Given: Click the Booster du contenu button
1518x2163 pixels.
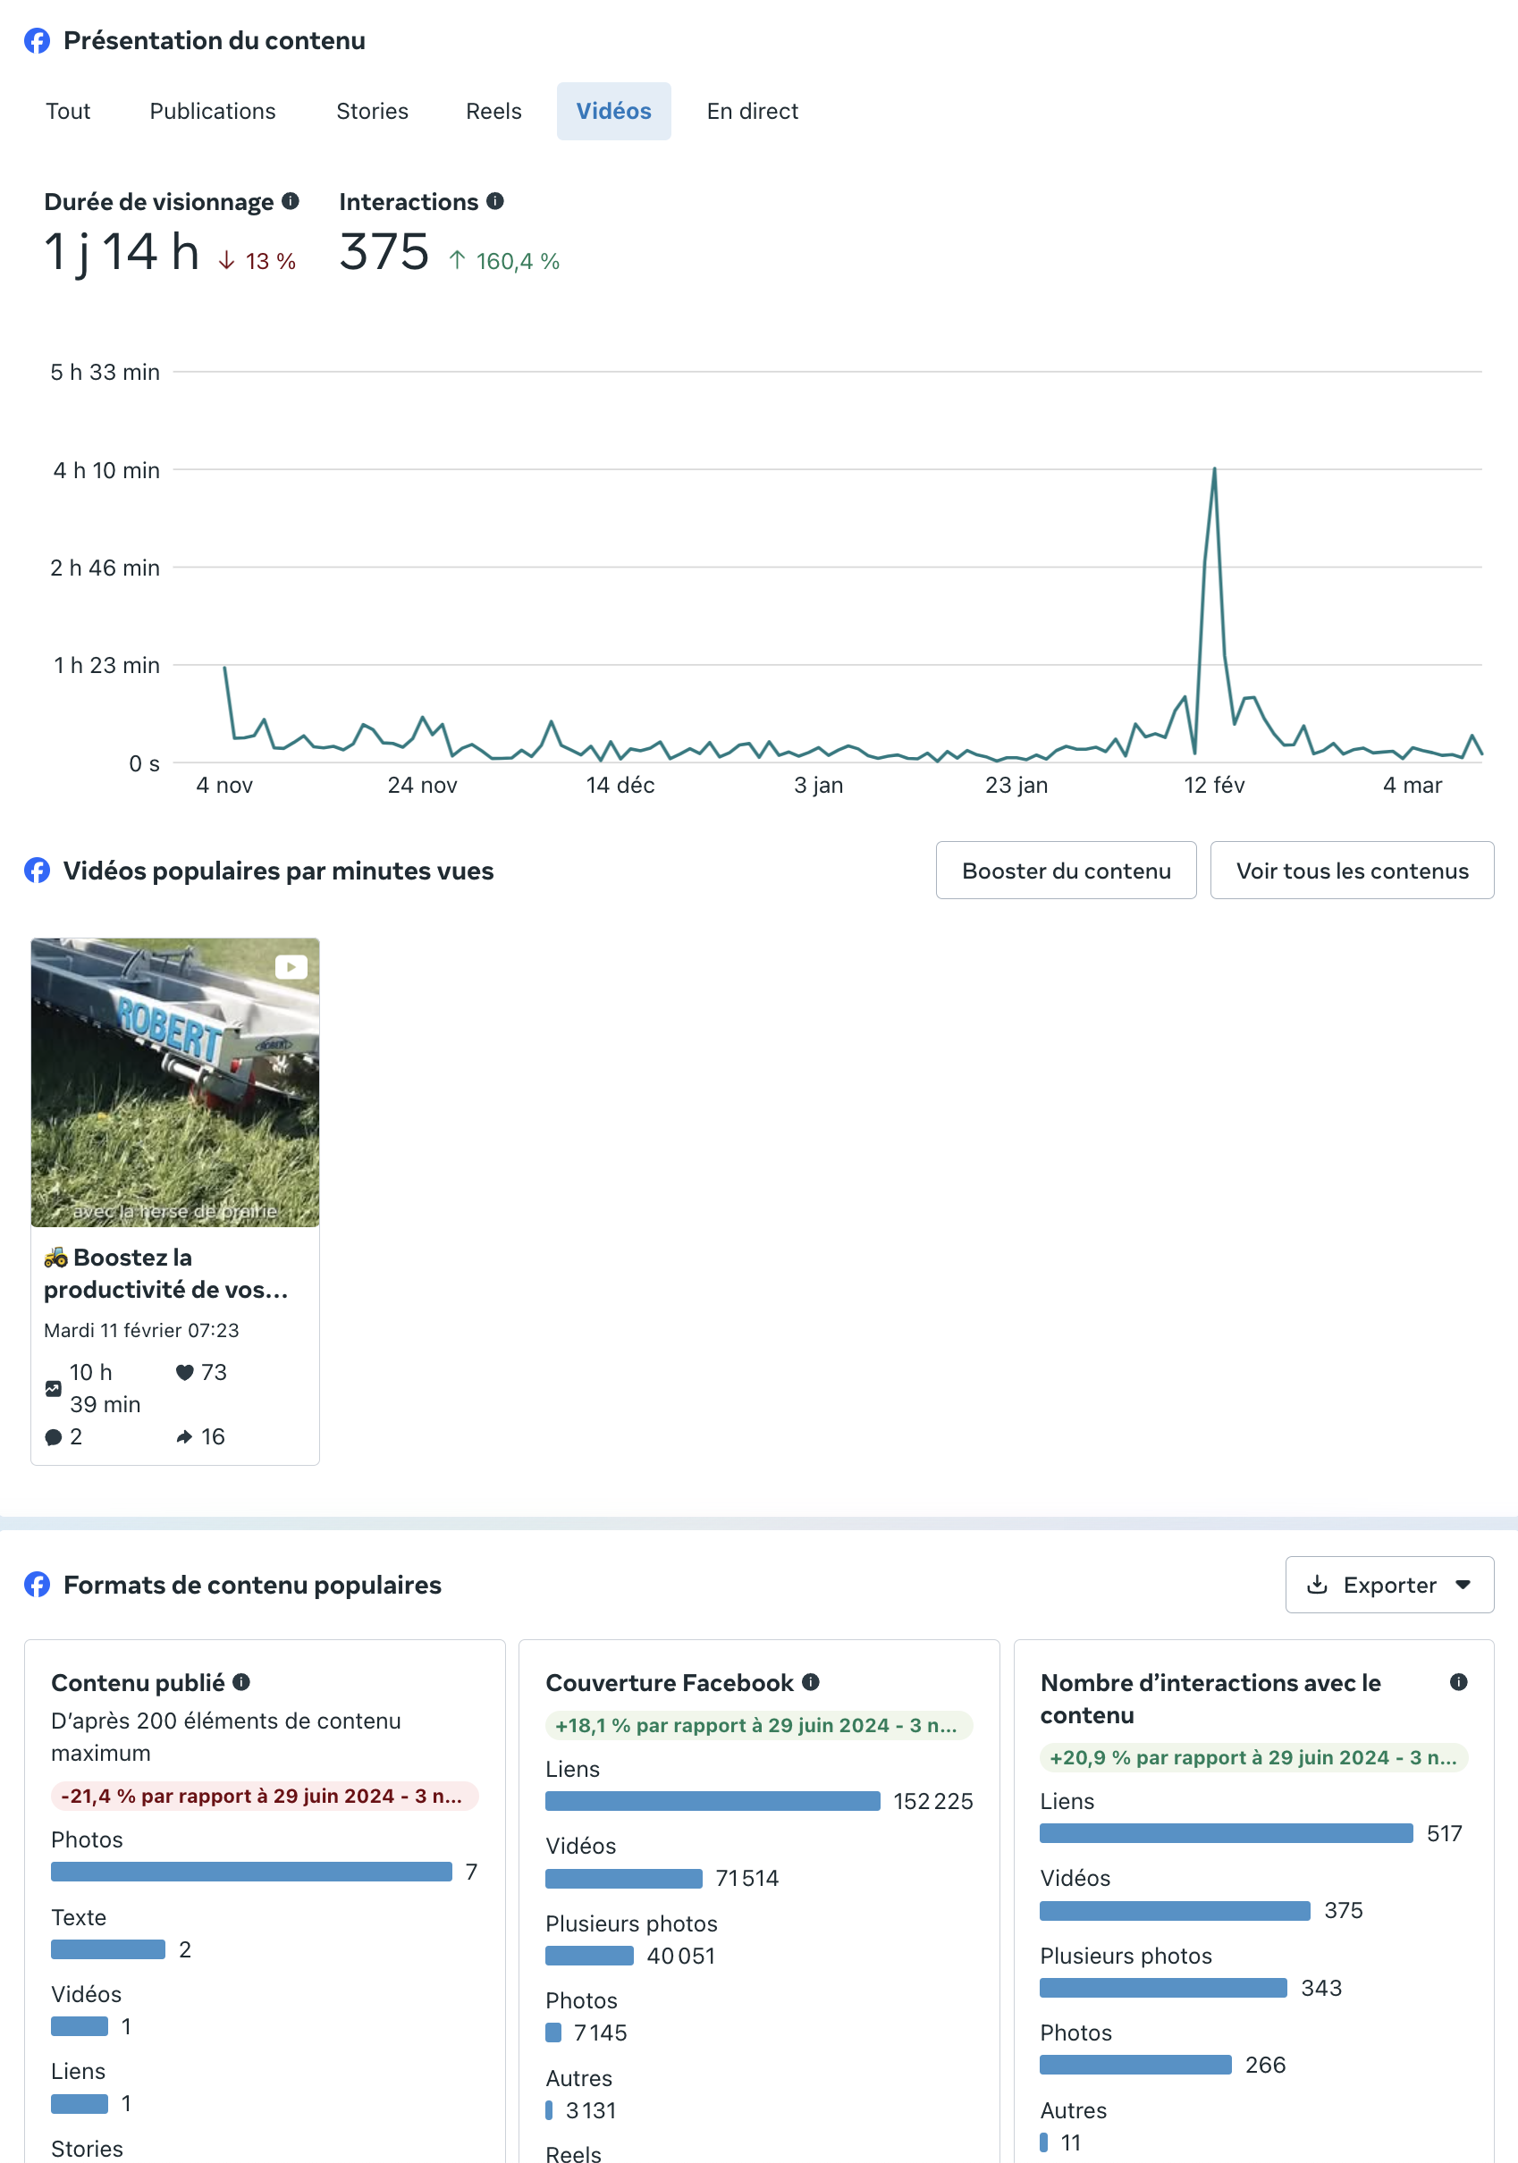Looking at the screenshot, I should 1066,871.
